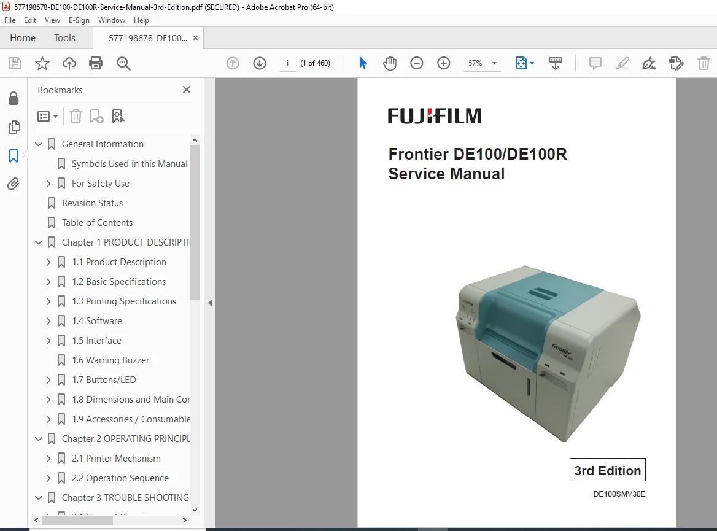
Task: Open the E-Sign menu
Action: click(79, 20)
